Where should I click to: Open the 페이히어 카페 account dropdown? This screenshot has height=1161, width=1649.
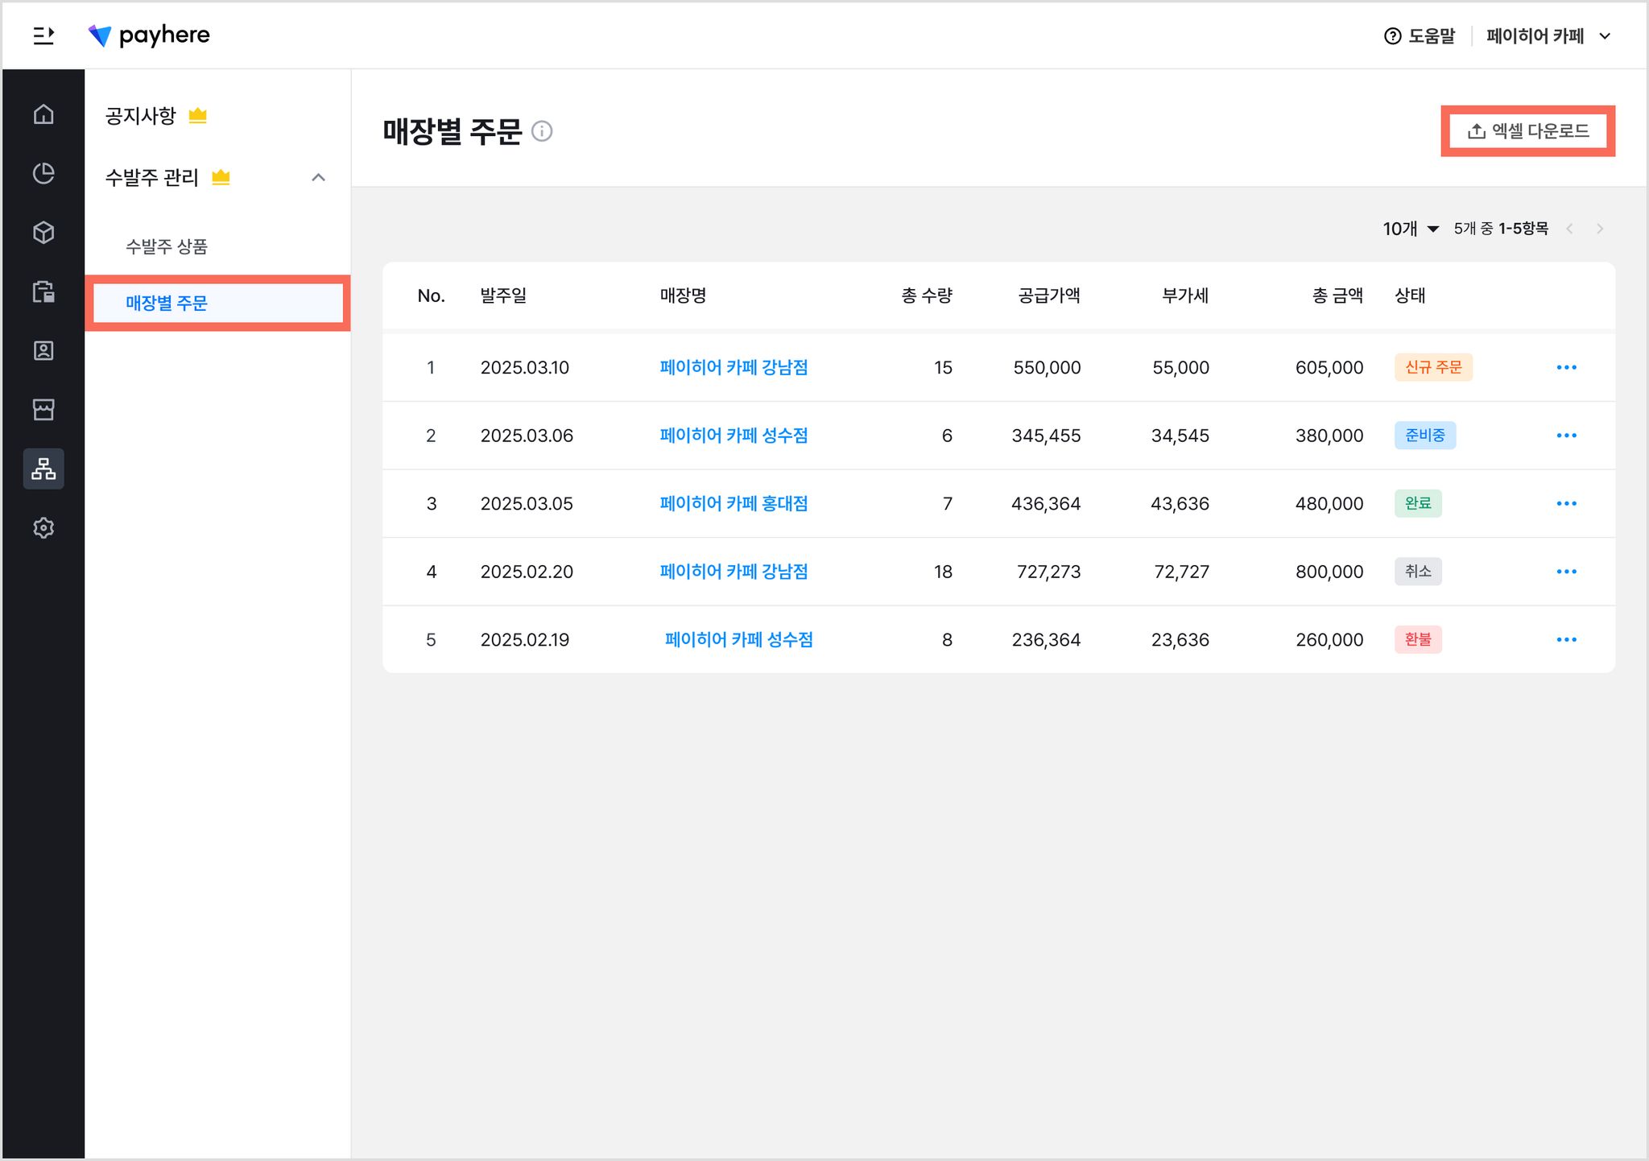[1548, 36]
